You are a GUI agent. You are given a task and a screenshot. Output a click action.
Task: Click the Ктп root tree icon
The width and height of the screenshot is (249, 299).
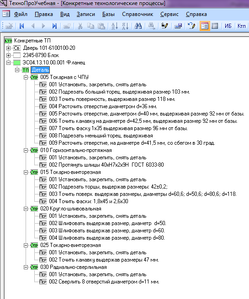click(8, 41)
